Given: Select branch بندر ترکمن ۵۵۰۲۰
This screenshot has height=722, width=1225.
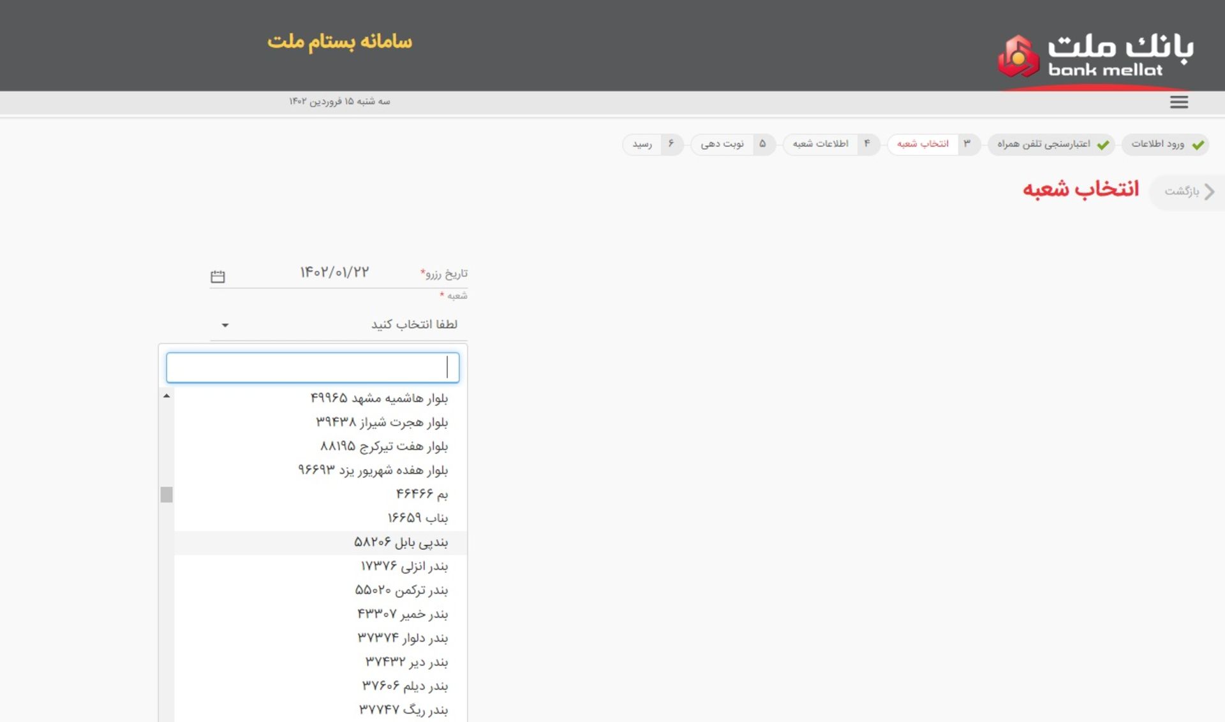Looking at the screenshot, I should [320, 590].
